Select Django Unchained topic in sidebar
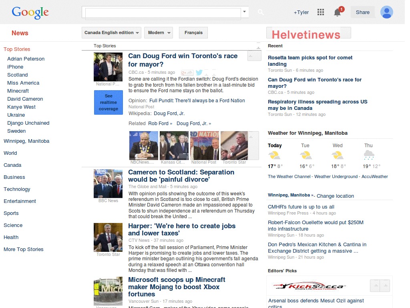The image size is (410, 308). tap(28, 123)
